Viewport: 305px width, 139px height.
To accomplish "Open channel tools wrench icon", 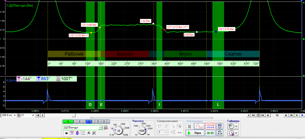I will (x=94, y=133).
